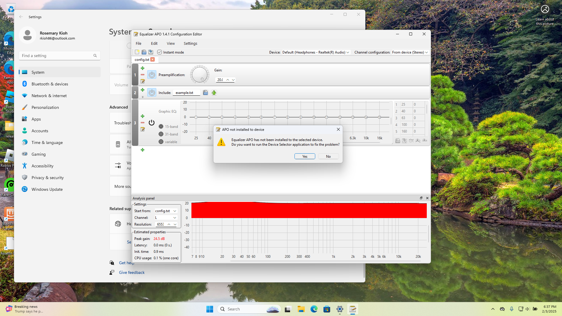Open the Settings menu in Equalizer APO
562x316 pixels.
click(x=190, y=43)
